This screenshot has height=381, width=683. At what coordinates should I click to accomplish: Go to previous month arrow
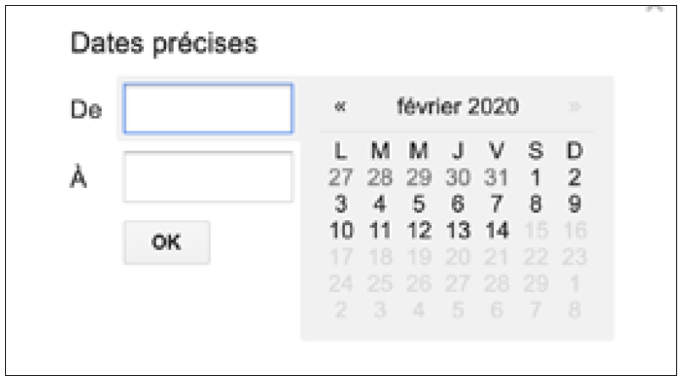click(340, 107)
